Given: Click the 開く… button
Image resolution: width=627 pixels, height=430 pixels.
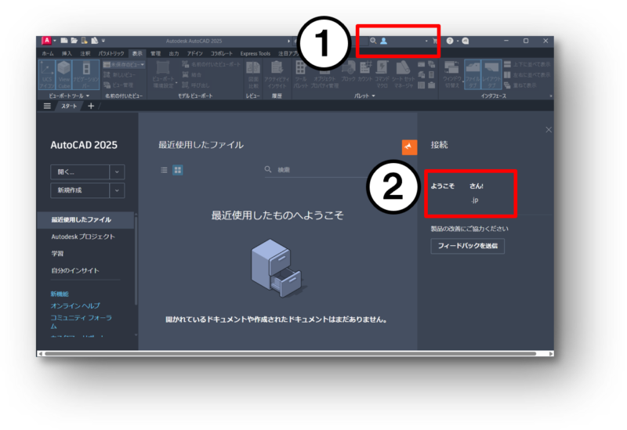Looking at the screenshot, I should [x=80, y=172].
